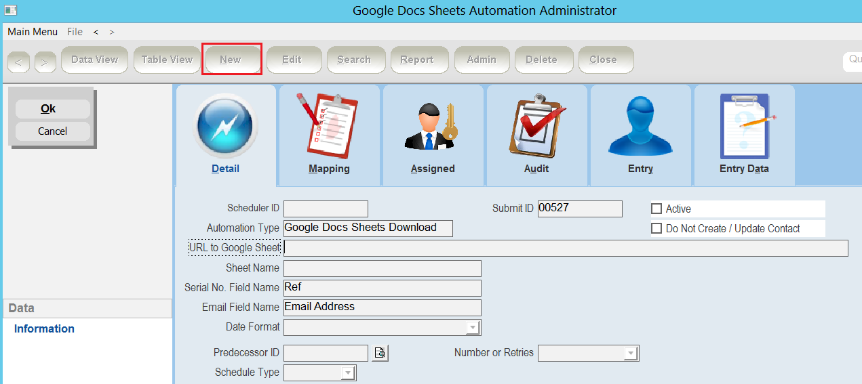Click the Data panel header
862x384 pixels.
point(87,308)
